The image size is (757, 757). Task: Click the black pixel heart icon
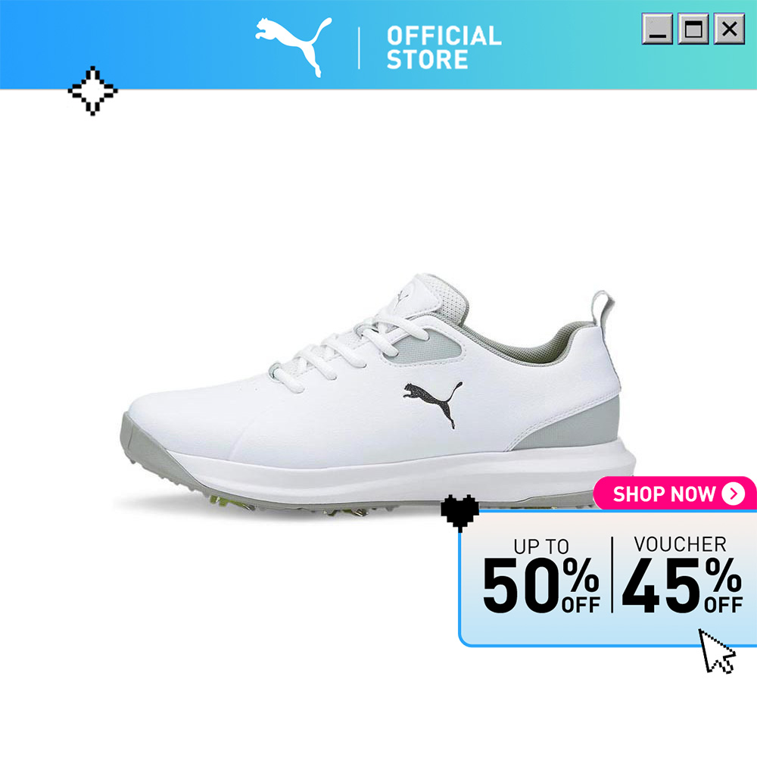pos(459,512)
